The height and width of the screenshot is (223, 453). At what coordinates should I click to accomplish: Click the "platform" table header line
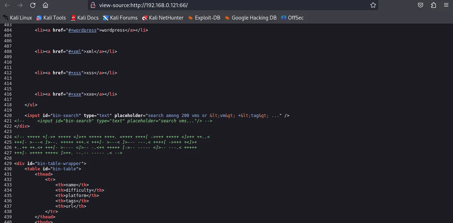77,196
